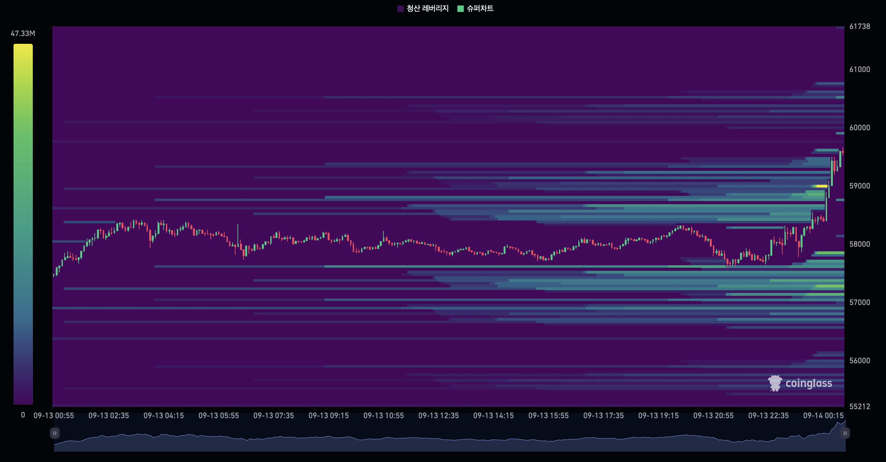Click the 59000 price axis label
Screen dimensions: 886x462
click(x=860, y=186)
